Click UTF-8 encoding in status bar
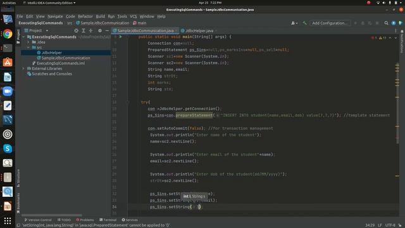The height and width of the screenshot is (228, 405). pyautogui.click(x=390, y=225)
